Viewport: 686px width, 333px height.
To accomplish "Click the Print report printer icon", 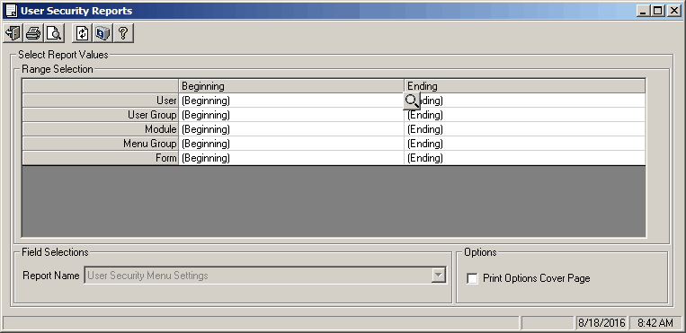I will pos(33,33).
